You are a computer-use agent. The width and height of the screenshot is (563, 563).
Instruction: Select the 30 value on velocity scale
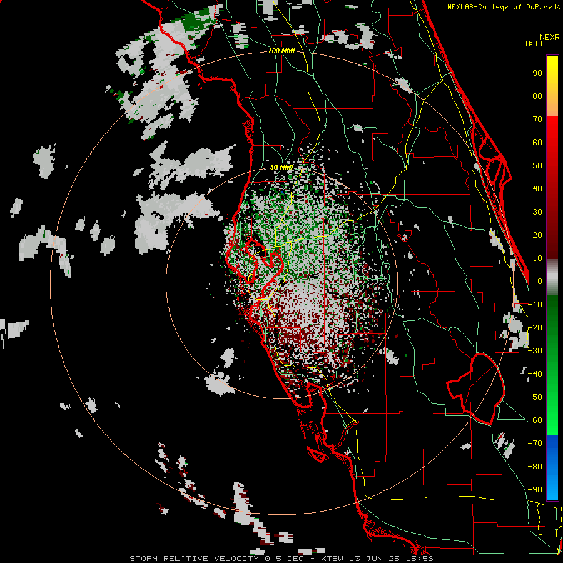pos(537,212)
